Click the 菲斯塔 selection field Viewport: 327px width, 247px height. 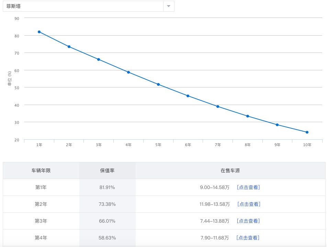click(88, 6)
